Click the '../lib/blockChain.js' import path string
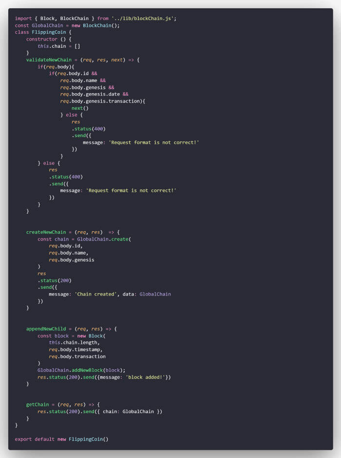 pyautogui.click(x=144, y=19)
